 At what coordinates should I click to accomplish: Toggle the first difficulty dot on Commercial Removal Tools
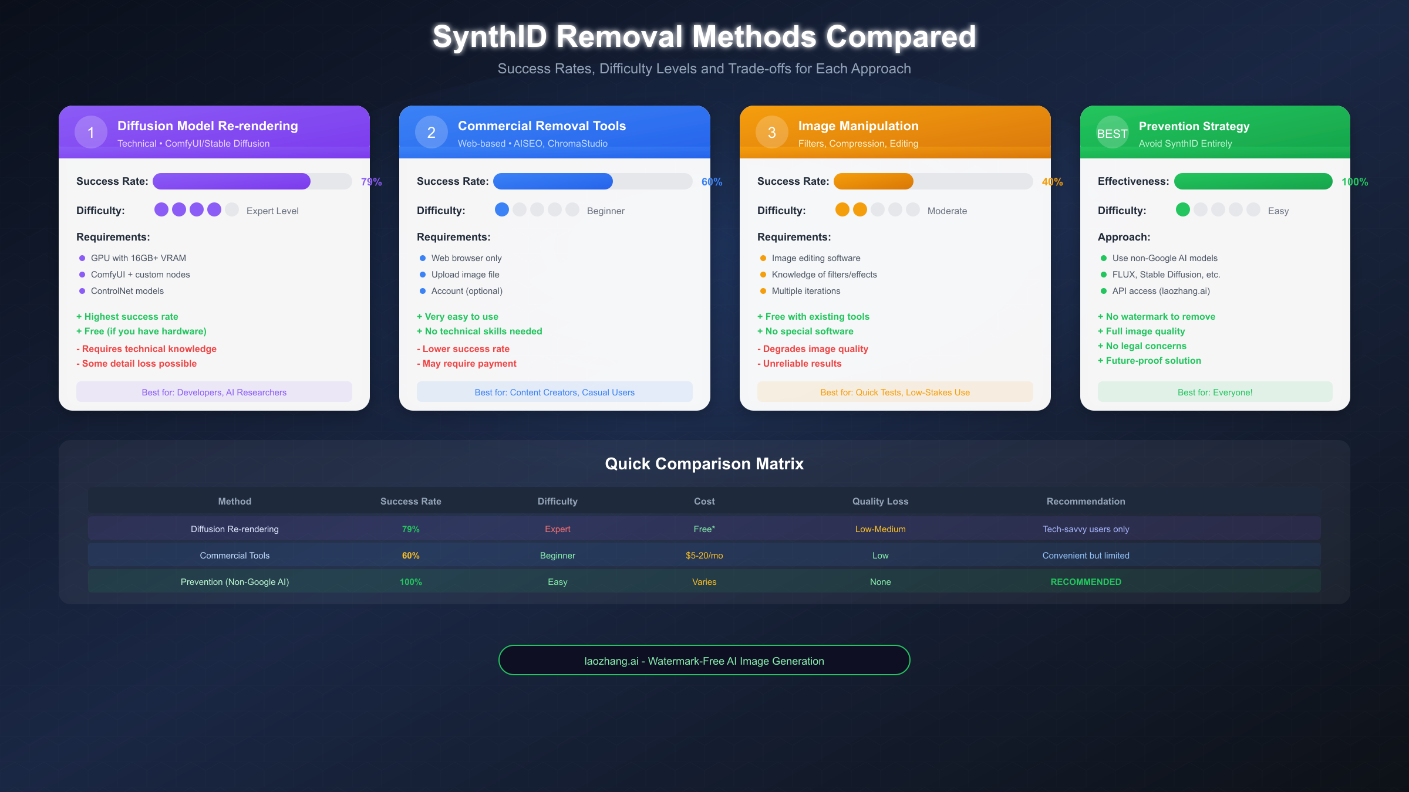pyautogui.click(x=503, y=209)
